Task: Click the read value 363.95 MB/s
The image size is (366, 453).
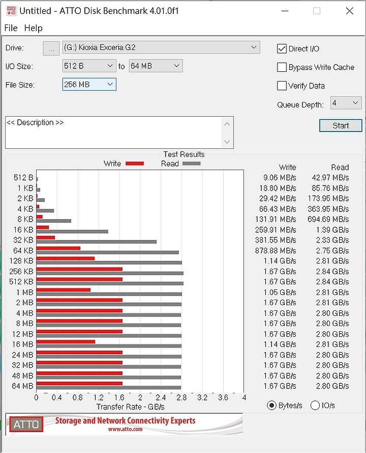Action: 328,209
